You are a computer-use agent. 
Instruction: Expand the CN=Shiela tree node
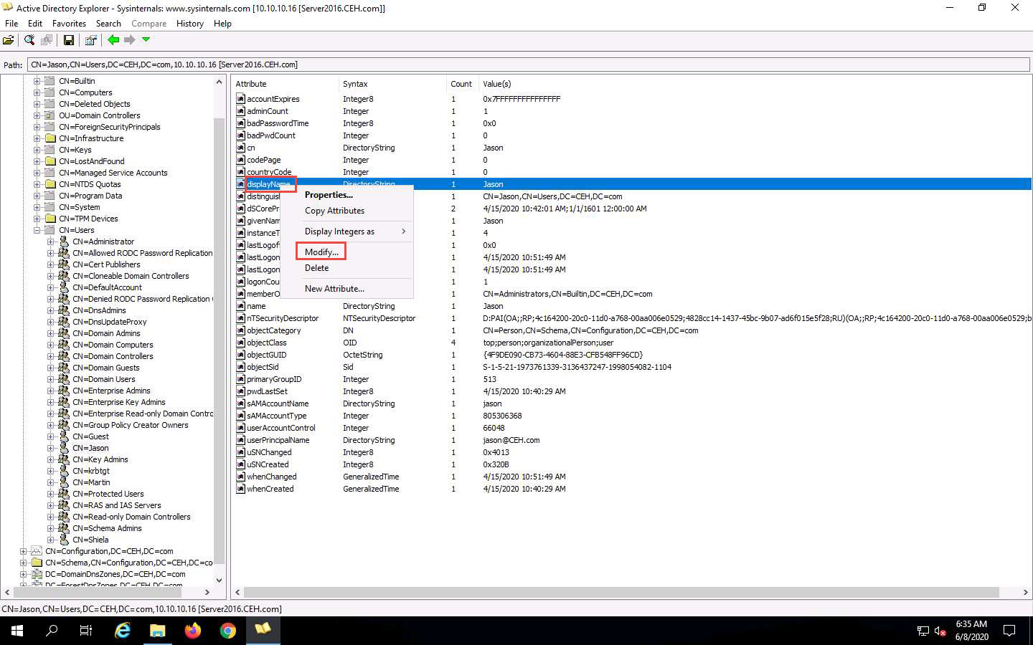pos(50,540)
